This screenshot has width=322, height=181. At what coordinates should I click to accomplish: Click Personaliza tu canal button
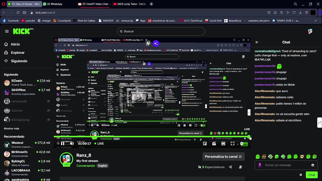click(223, 157)
